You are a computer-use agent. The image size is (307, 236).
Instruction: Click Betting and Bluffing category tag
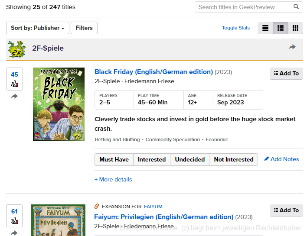(117, 139)
